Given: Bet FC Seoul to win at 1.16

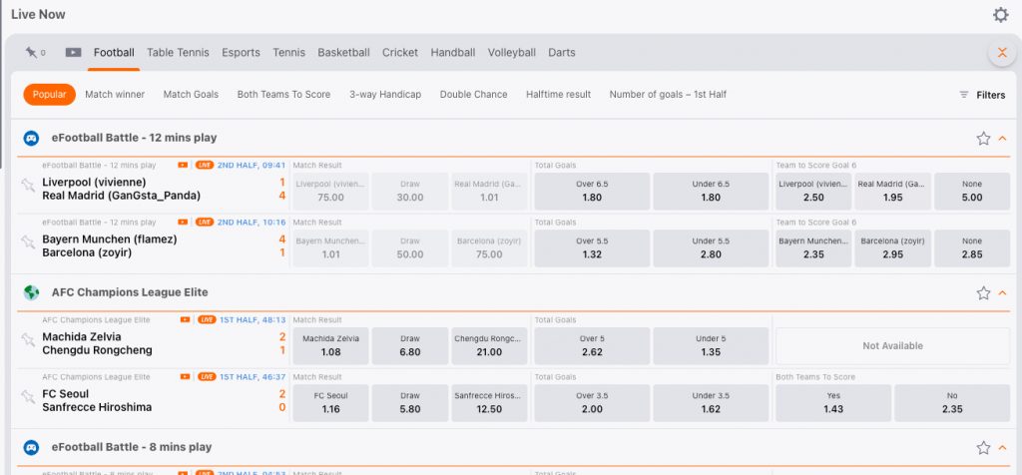Looking at the screenshot, I should click(330, 403).
